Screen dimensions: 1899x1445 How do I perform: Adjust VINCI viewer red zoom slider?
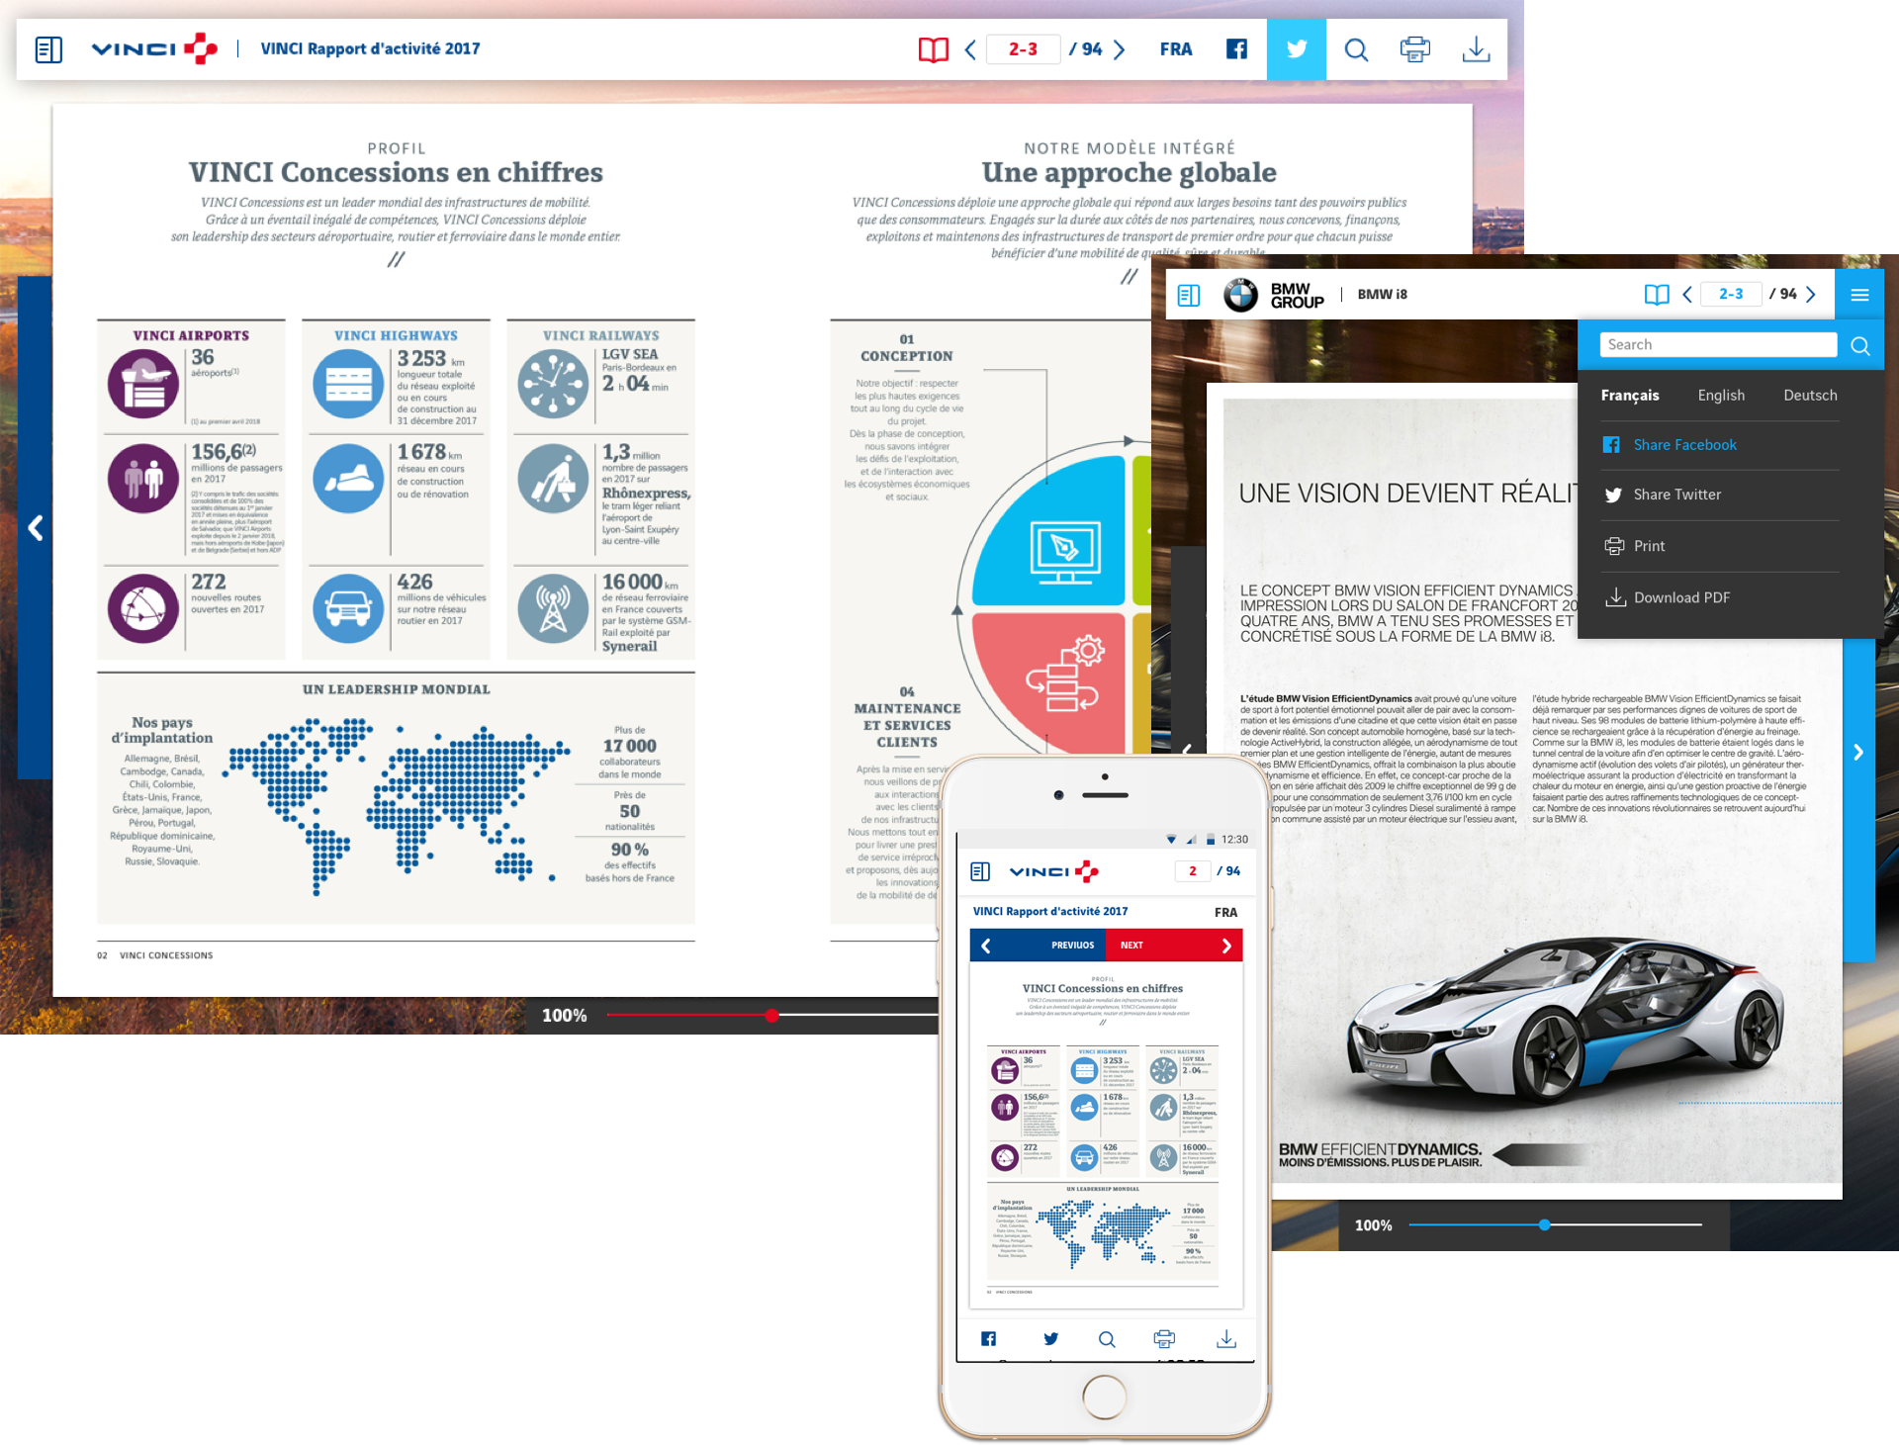[x=771, y=1015]
